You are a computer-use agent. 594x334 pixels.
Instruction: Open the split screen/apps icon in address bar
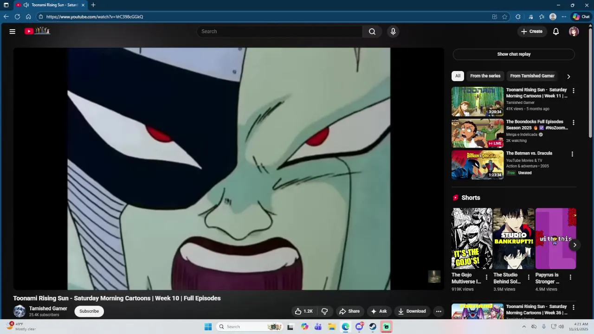[495, 17]
